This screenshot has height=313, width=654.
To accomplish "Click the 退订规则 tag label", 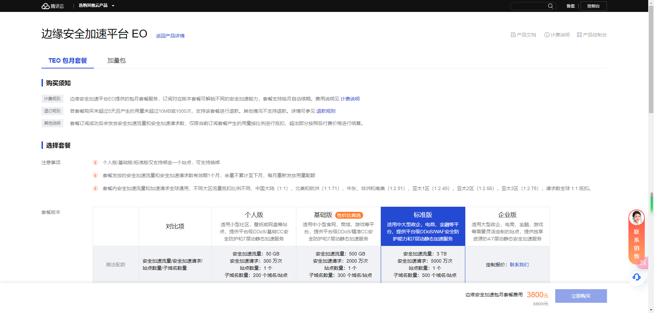I will [52, 111].
